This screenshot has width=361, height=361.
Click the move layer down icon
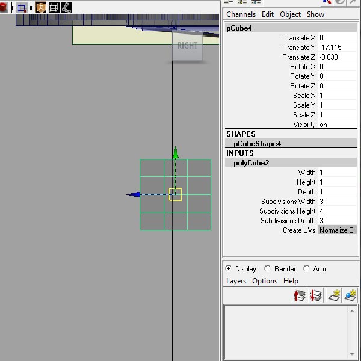pyautogui.click(x=316, y=295)
